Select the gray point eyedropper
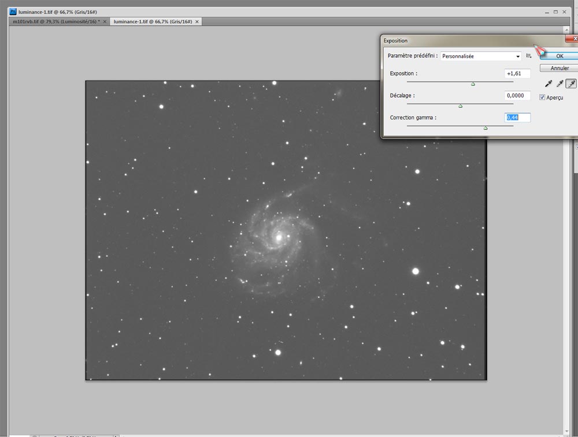The height and width of the screenshot is (437, 578). click(560, 84)
